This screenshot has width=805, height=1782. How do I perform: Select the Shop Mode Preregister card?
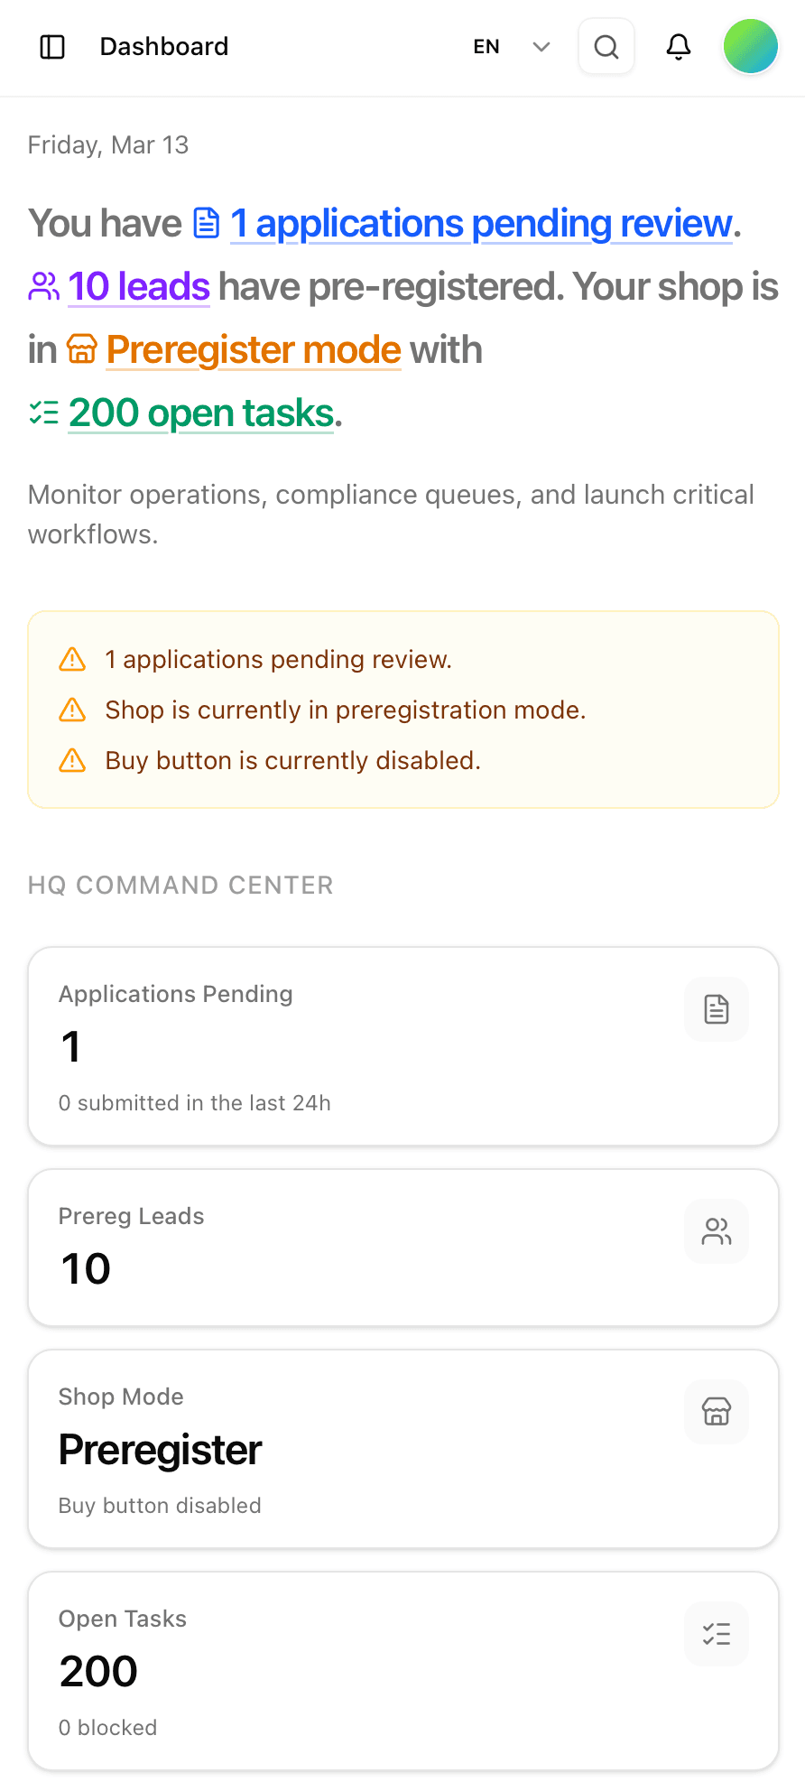tap(402, 1449)
